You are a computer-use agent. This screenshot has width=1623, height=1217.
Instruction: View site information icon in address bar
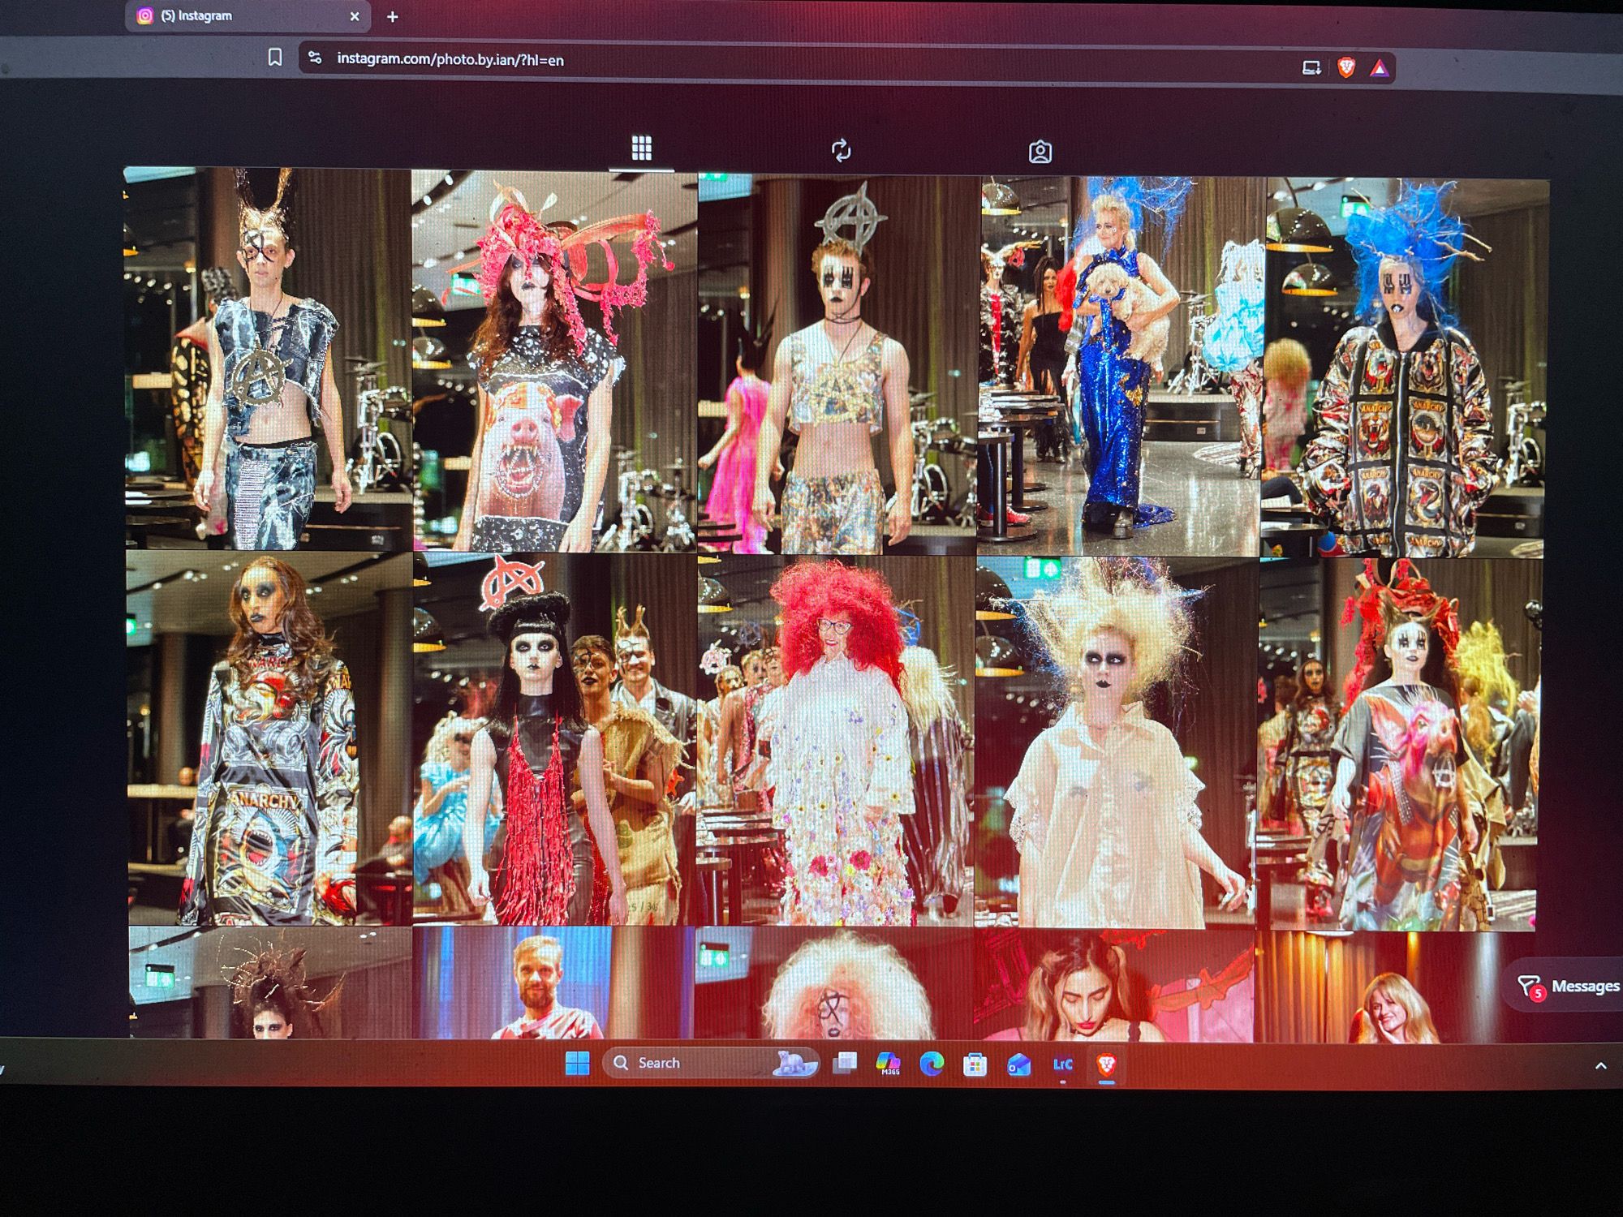315,58
